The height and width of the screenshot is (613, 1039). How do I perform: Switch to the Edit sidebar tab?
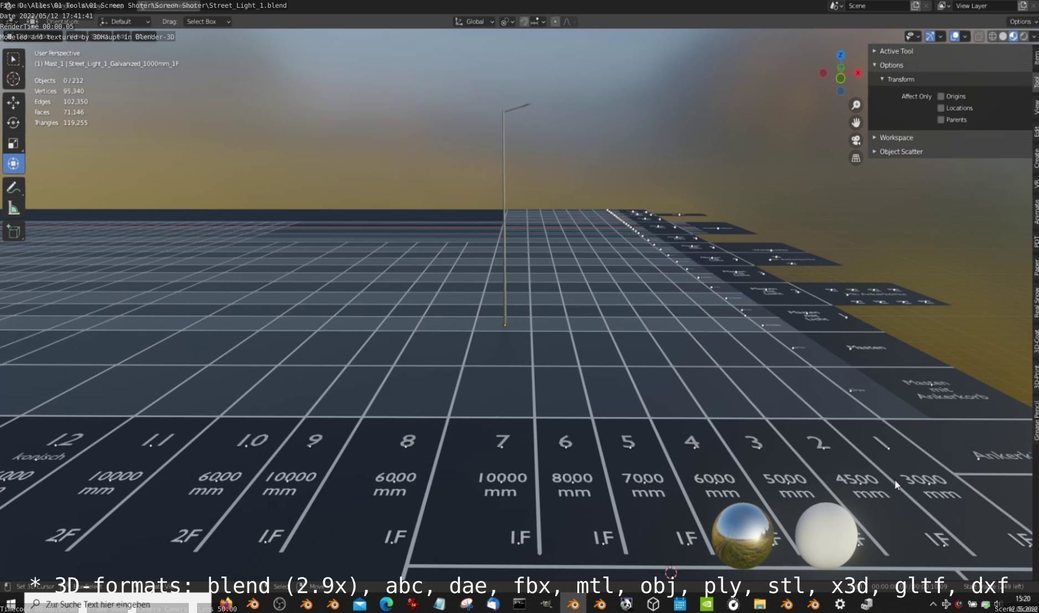click(1036, 132)
